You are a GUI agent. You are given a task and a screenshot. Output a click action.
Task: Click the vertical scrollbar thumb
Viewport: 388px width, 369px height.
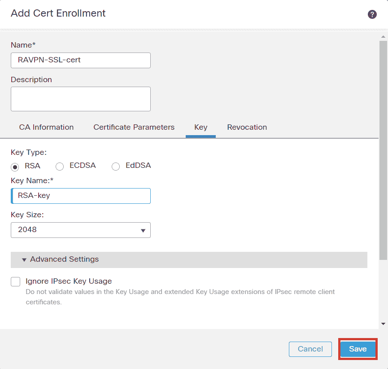pyautogui.click(x=383, y=150)
